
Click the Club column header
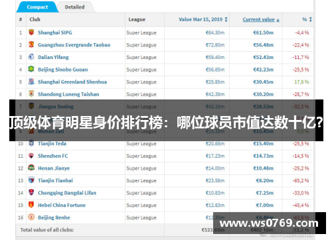coord(35,19)
